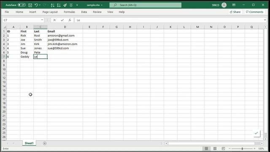Switch to Page Break Preview icon
This screenshot has width=270, height=152.
coord(223,148)
